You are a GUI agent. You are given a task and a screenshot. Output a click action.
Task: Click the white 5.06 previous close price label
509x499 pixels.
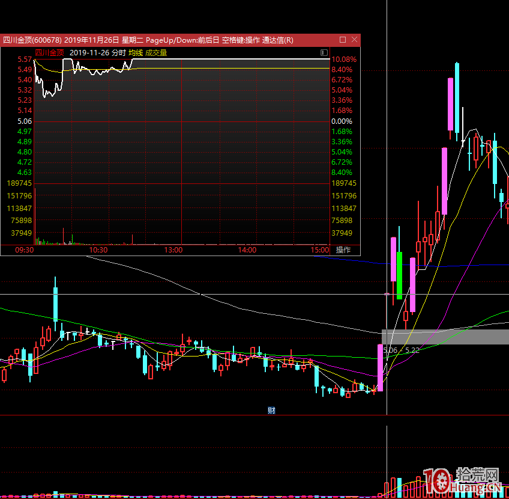point(25,121)
